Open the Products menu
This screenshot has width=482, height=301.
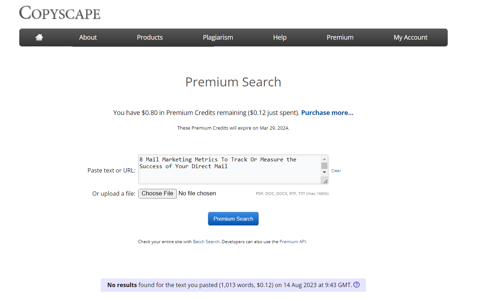click(150, 37)
